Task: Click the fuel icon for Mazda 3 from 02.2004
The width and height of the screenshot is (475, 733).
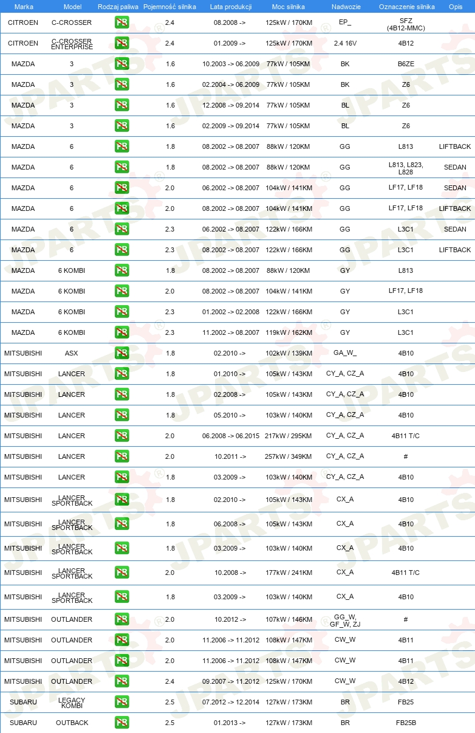Action: tap(121, 85)
